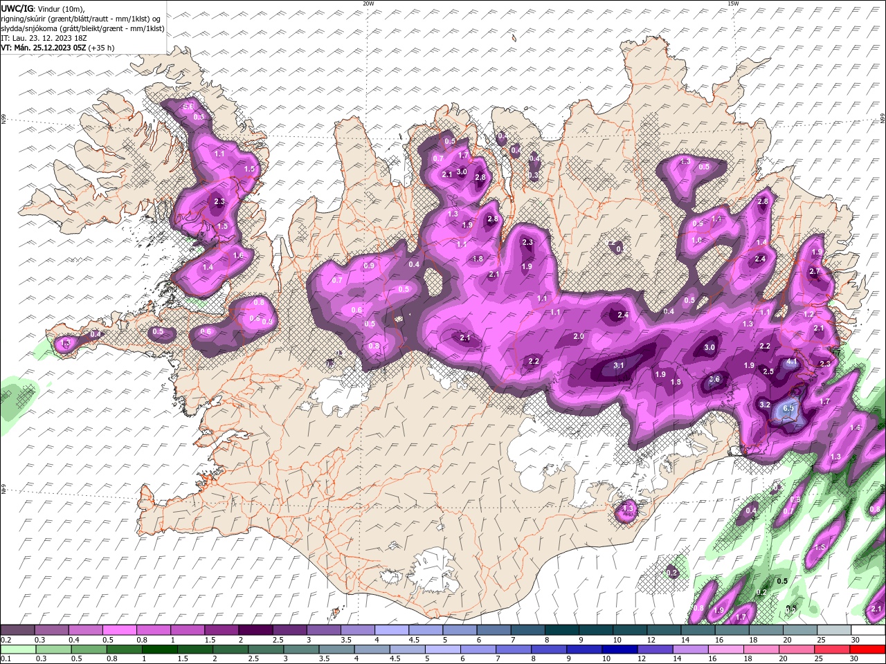This screenshot has width=886, height=664.
Task: Pick the 8 swatch on bottom blue scale
Action: click(x=548, y=649)
